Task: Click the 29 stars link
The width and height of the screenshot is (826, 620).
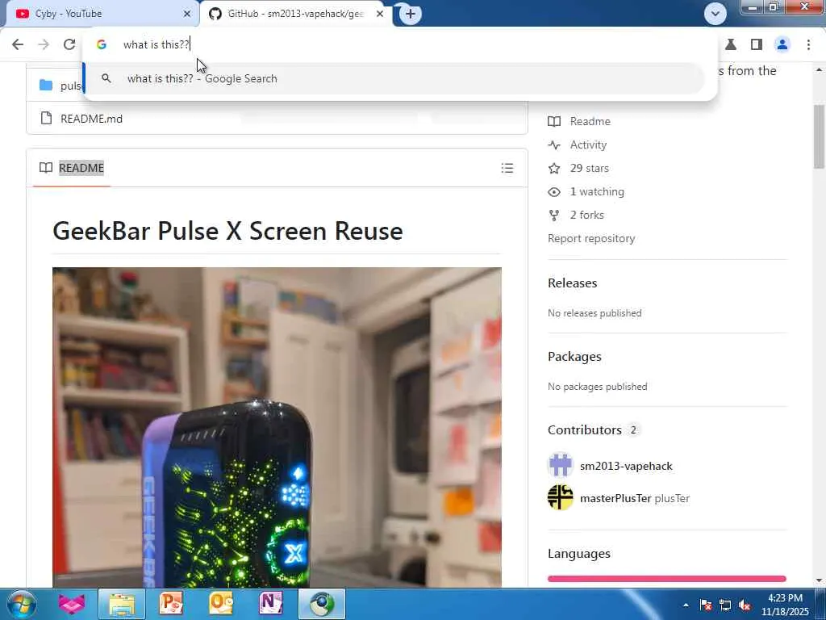Action: [589, 168]
